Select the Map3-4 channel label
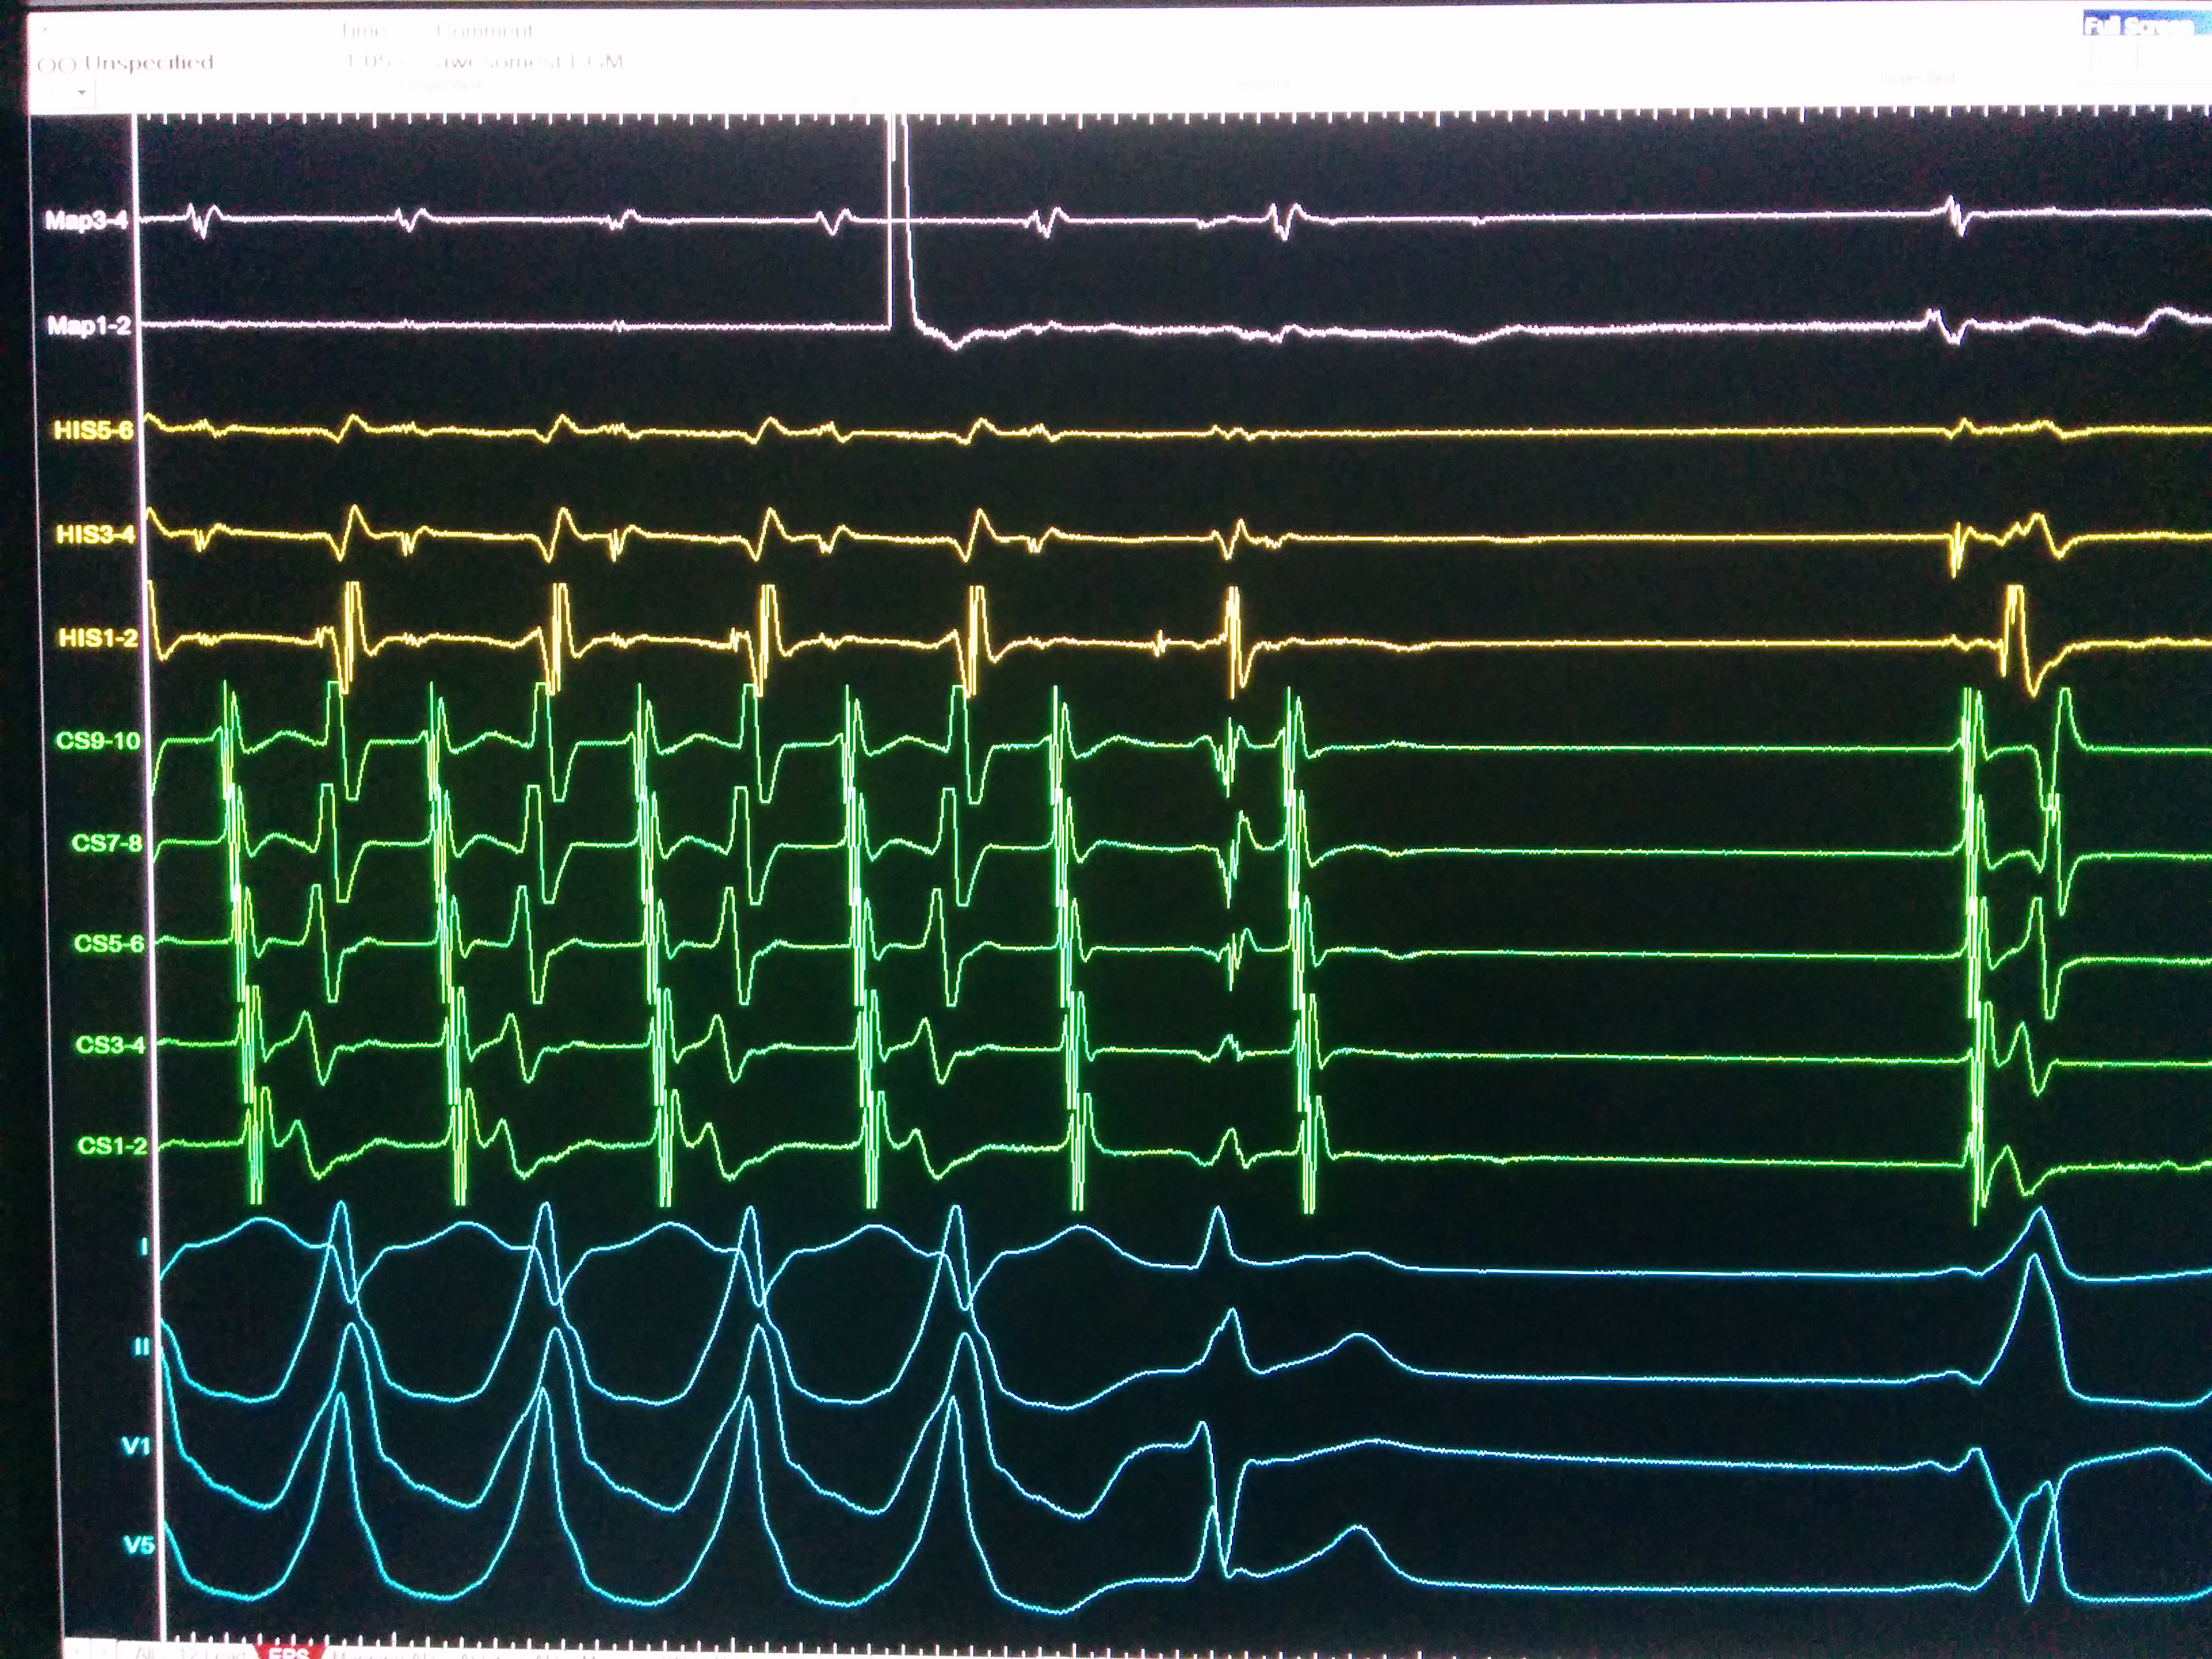This screenshot has width=2212, height=1659. (86, 220)
